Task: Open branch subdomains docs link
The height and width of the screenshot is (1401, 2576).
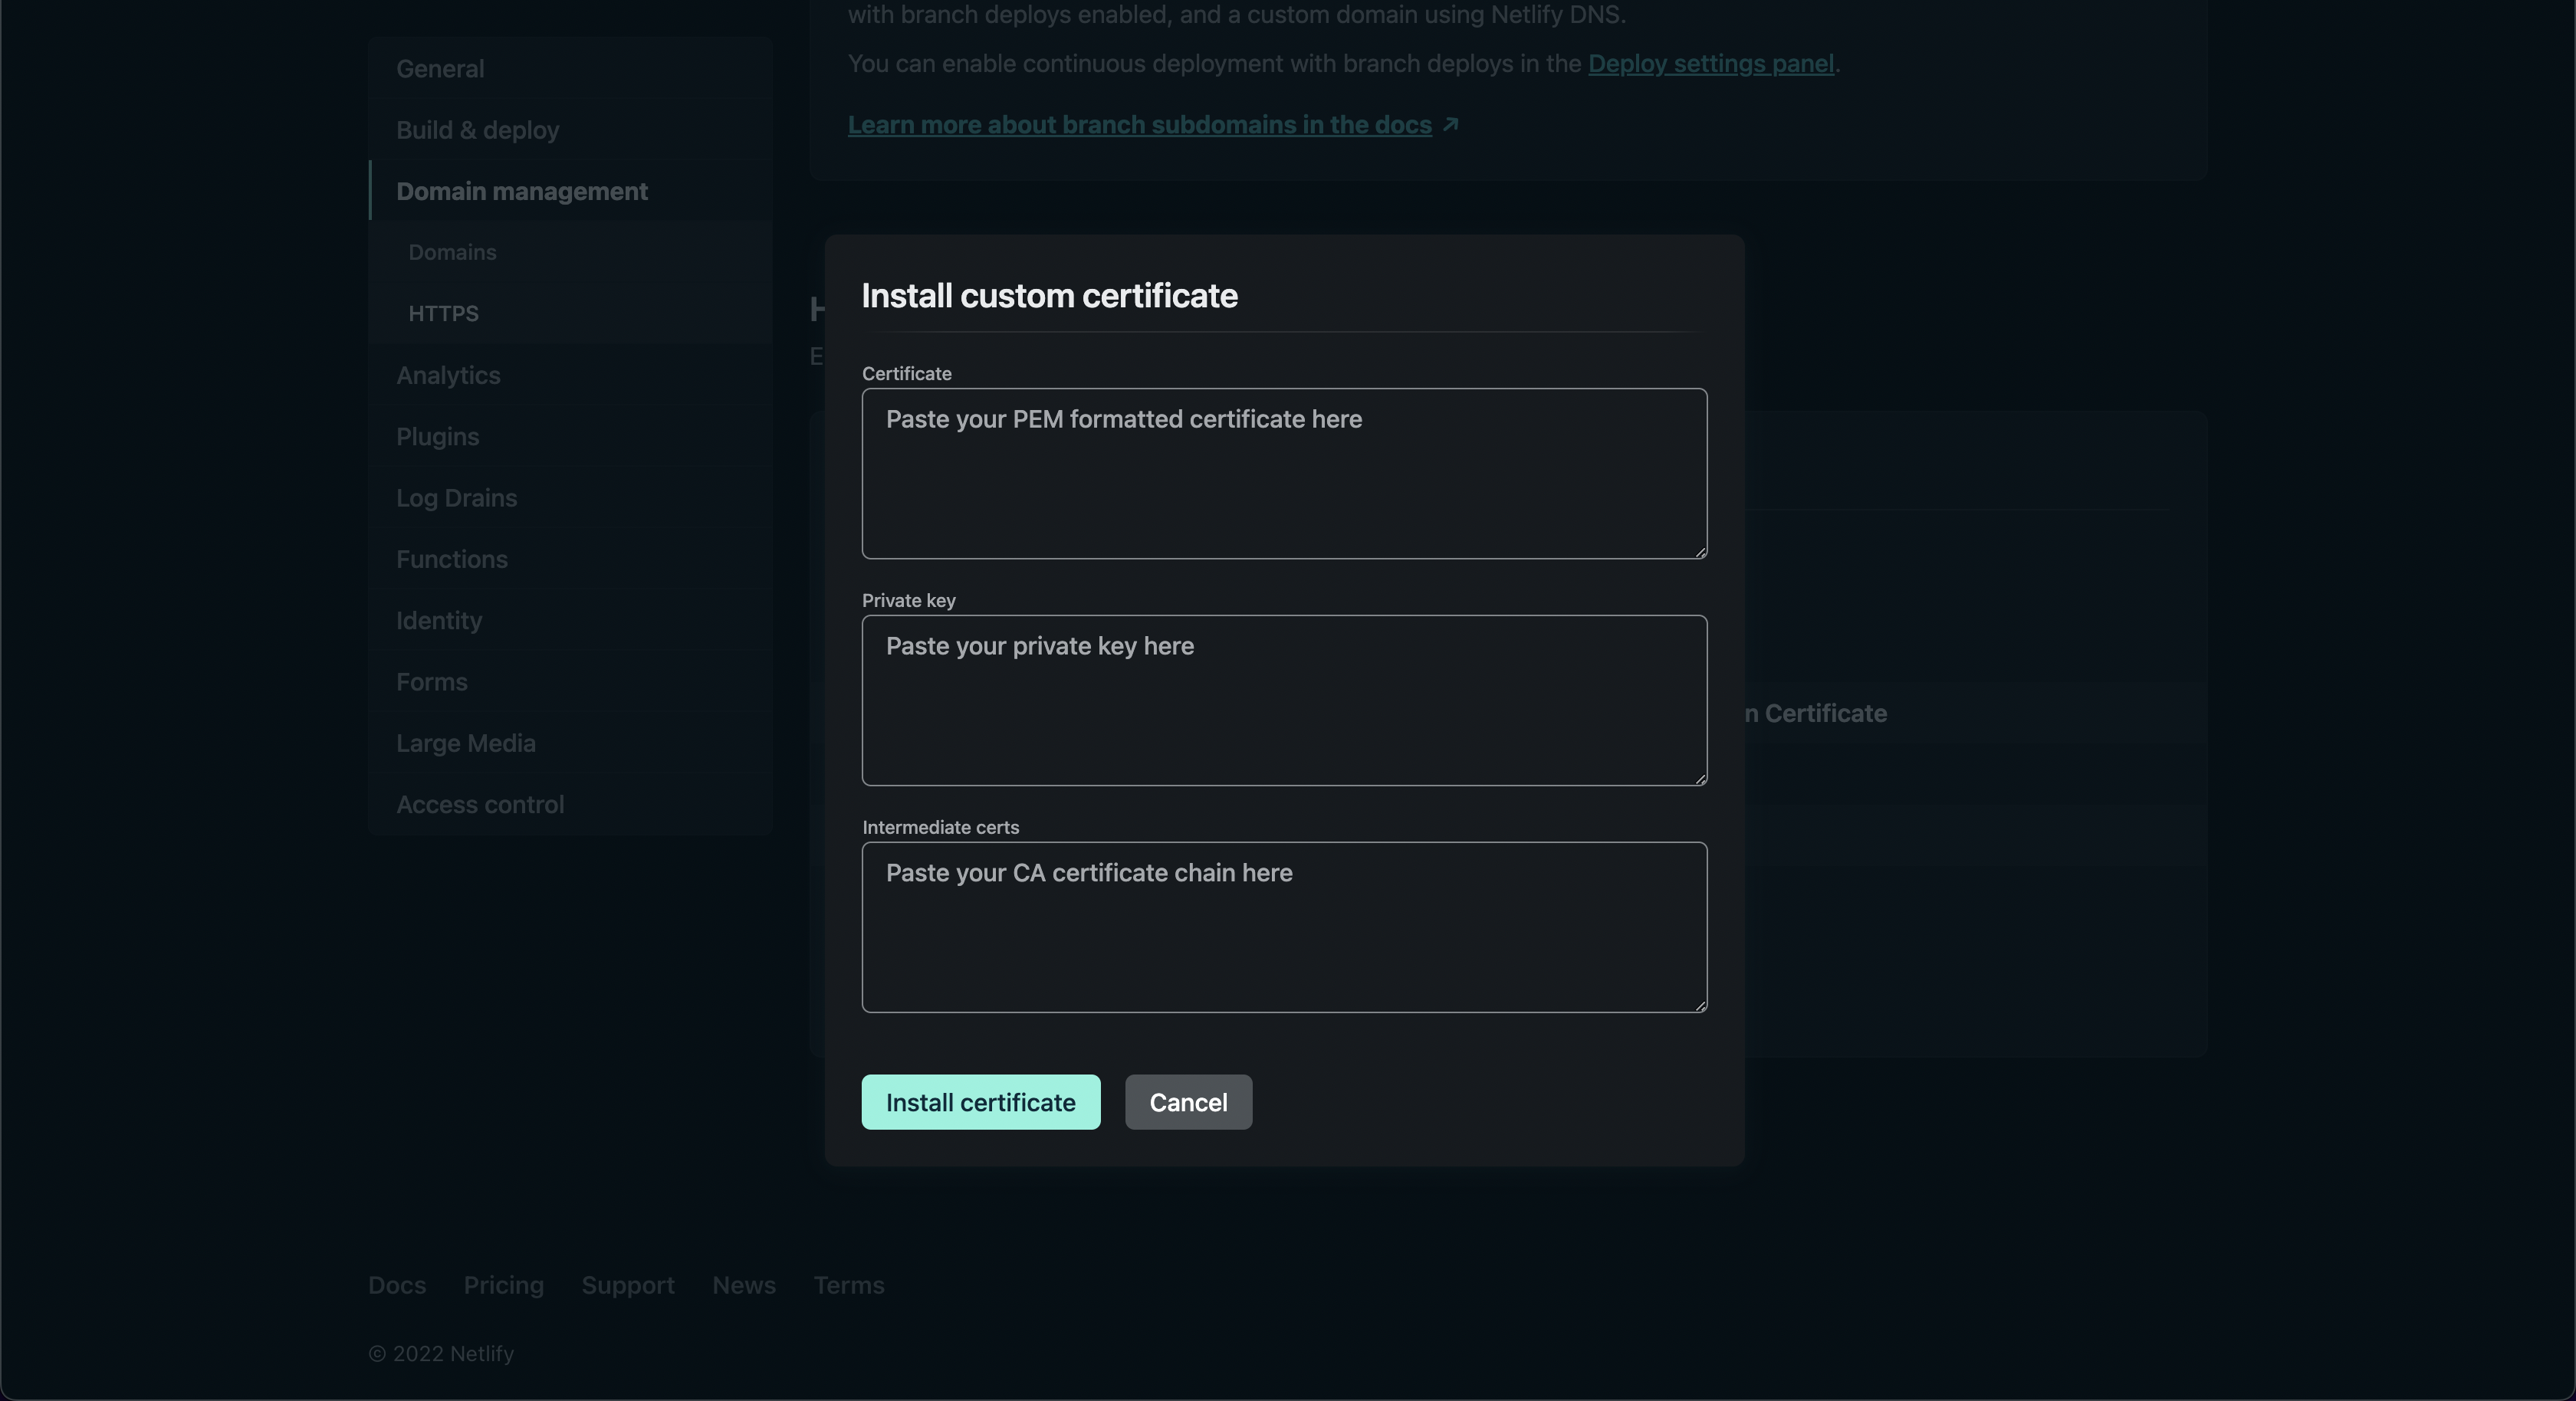Action: [1139, 125]
